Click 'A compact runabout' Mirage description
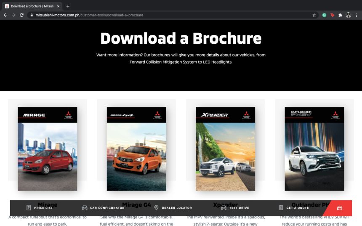The height and width of the screenshot is (226, 362). click(48, 220)
